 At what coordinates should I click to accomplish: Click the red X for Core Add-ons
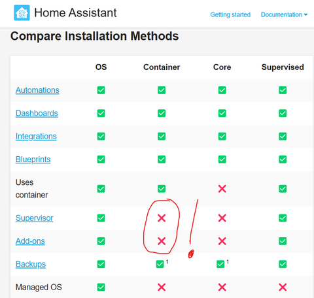click(222, 241)
